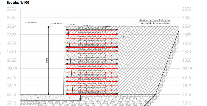Screen dimensions: 207x106
Task: Select the topmost 'Geogrilla MacGrid WG 90' label
Action: tap(92, 28)
